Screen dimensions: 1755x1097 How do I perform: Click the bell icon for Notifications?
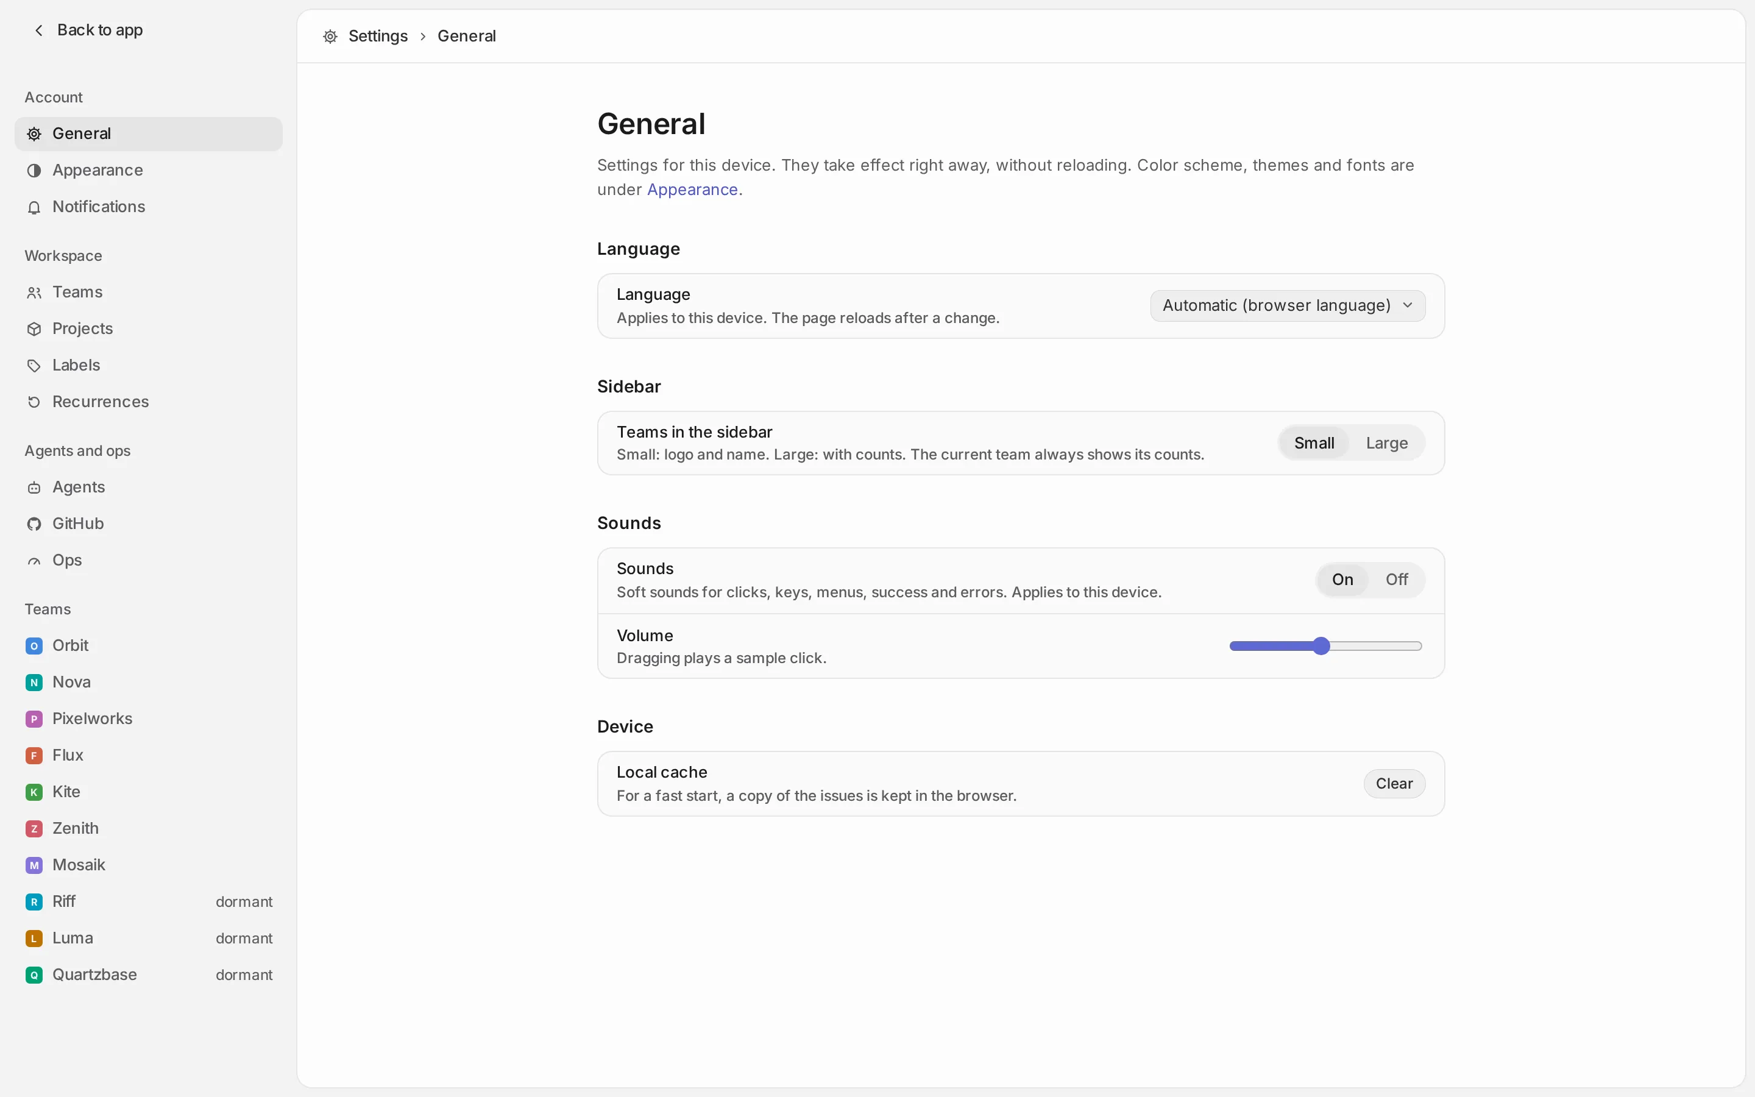pos(34,207)
